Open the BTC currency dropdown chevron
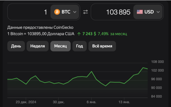 pos(75,12)
